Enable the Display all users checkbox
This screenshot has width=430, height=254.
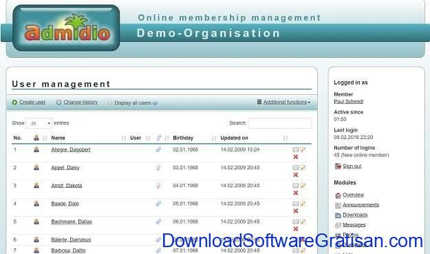(x=110, y=103)
